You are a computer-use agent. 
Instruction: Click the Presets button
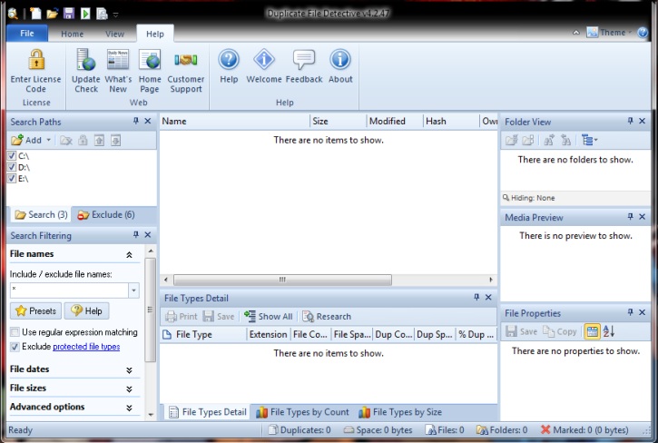pos(35,310)
